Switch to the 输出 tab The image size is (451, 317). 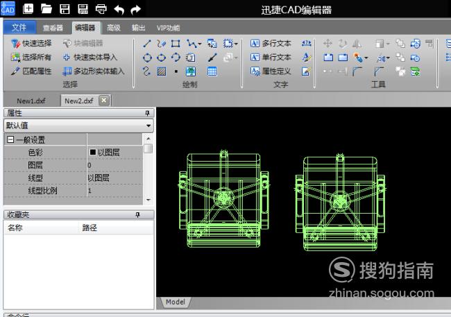[138, 28]
